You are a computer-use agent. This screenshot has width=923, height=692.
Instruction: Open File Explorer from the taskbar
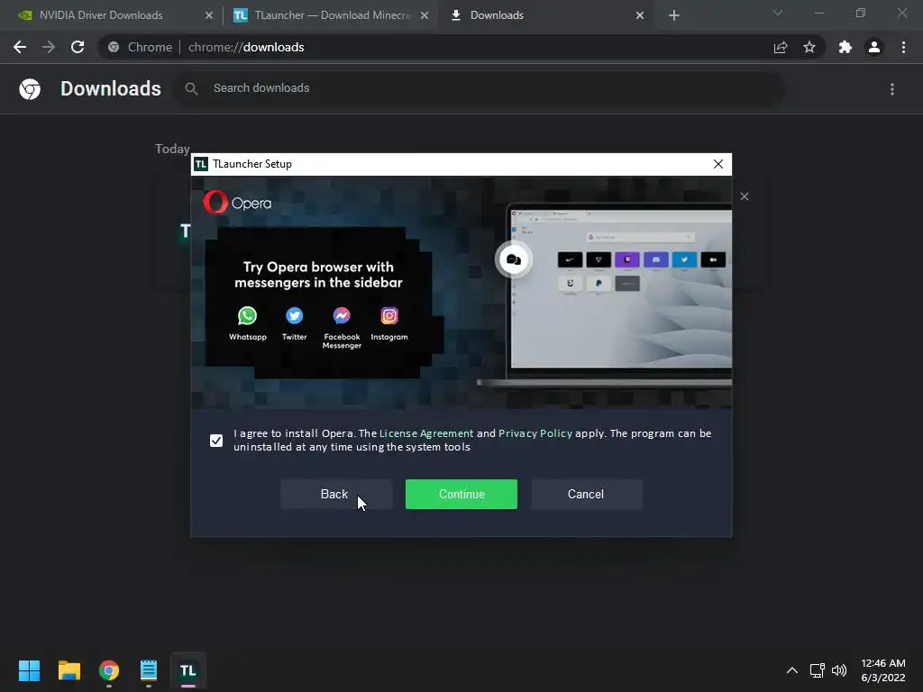pos(69,670)
